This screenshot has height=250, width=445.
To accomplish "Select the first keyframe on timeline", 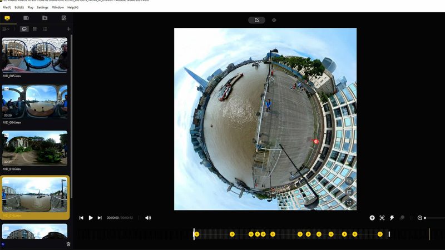I will tap(197, 234).
